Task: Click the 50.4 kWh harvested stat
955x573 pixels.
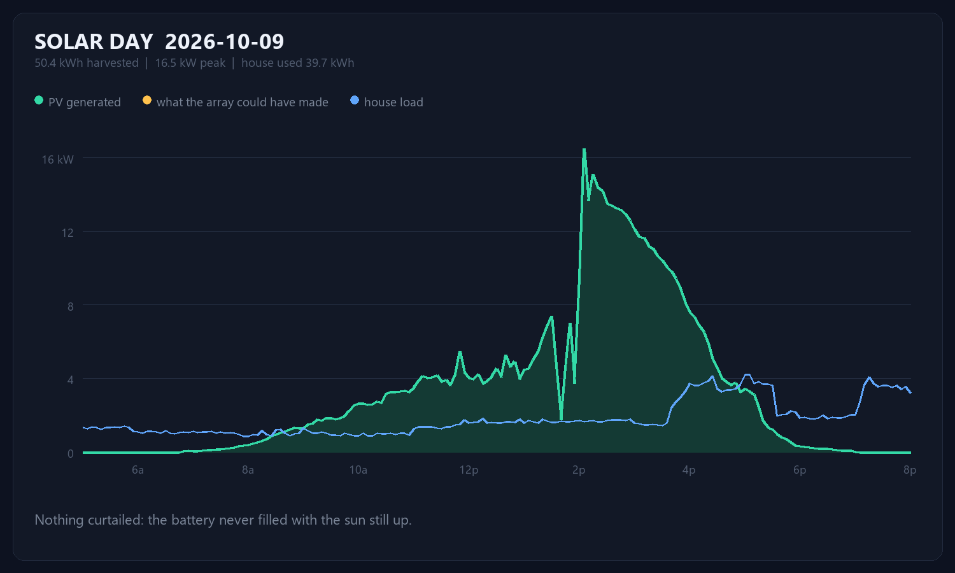Action: (x=87, y=63)
